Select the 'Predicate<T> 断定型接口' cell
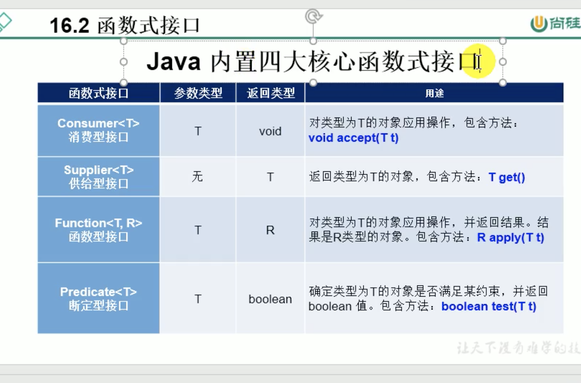 tap(98, 298)
